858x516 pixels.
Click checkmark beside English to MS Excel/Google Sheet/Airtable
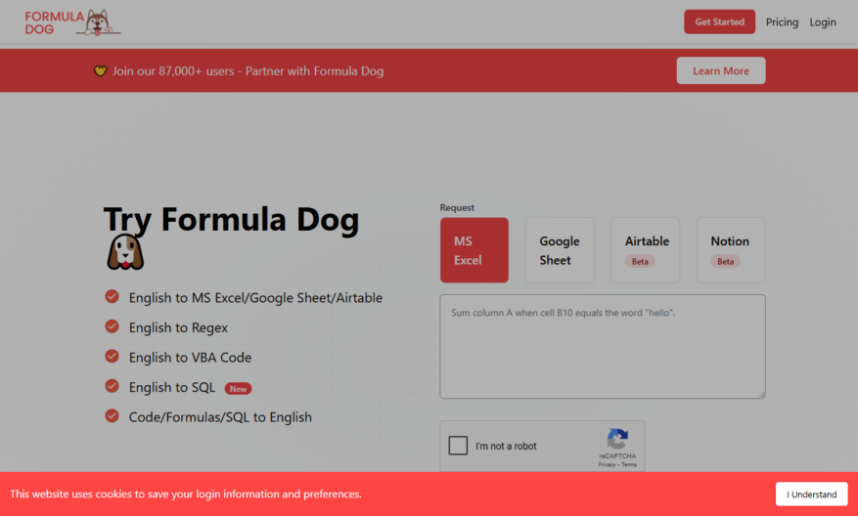113,297
